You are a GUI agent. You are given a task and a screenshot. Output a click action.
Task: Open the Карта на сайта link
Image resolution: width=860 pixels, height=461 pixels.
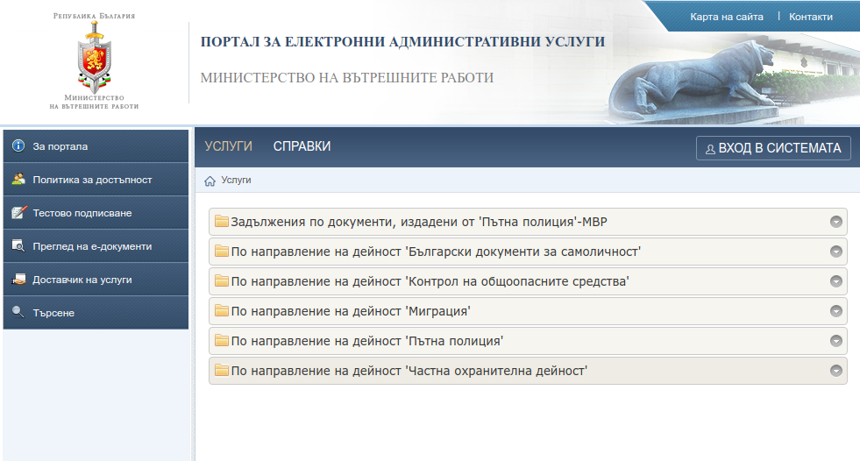(726, 17)
